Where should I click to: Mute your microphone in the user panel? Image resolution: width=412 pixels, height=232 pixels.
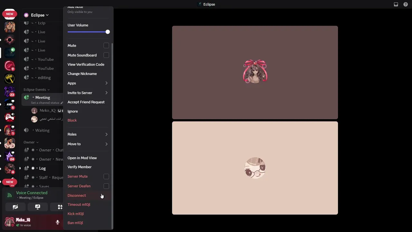click(58, 222)
